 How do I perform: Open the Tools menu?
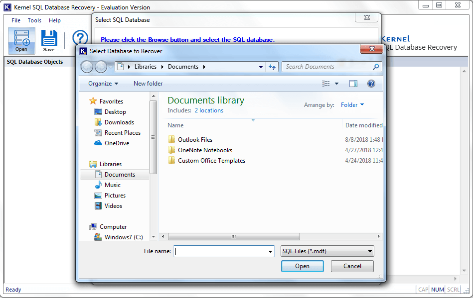pyautogui.click(x=34, y=20)
